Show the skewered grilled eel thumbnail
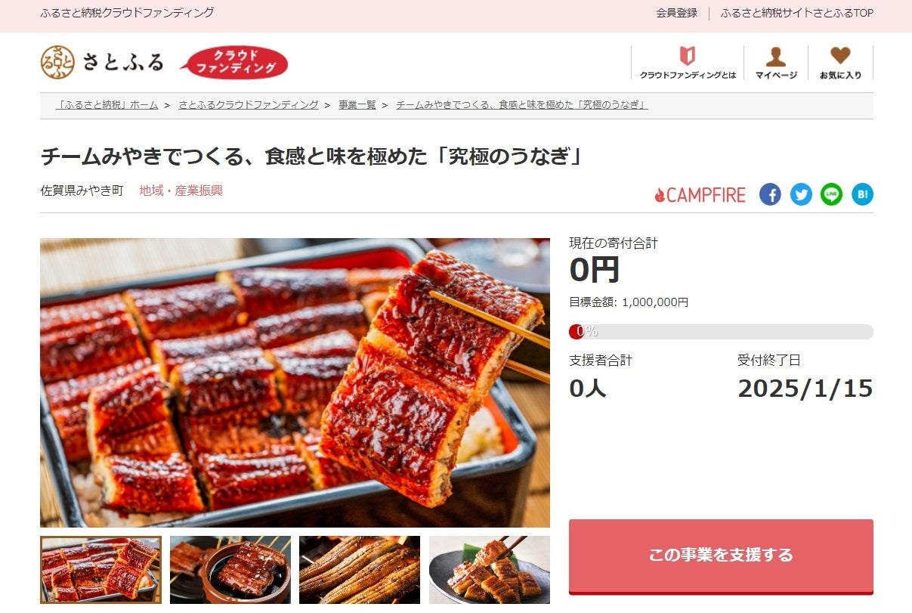This screenshot has height=613, width=912. pos(360,570)
